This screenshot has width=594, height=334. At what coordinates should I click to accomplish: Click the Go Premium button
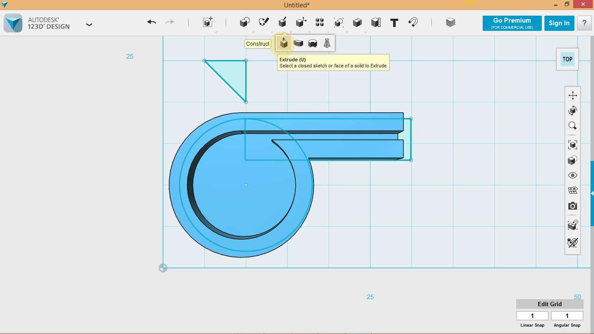[x=512, y=23]
